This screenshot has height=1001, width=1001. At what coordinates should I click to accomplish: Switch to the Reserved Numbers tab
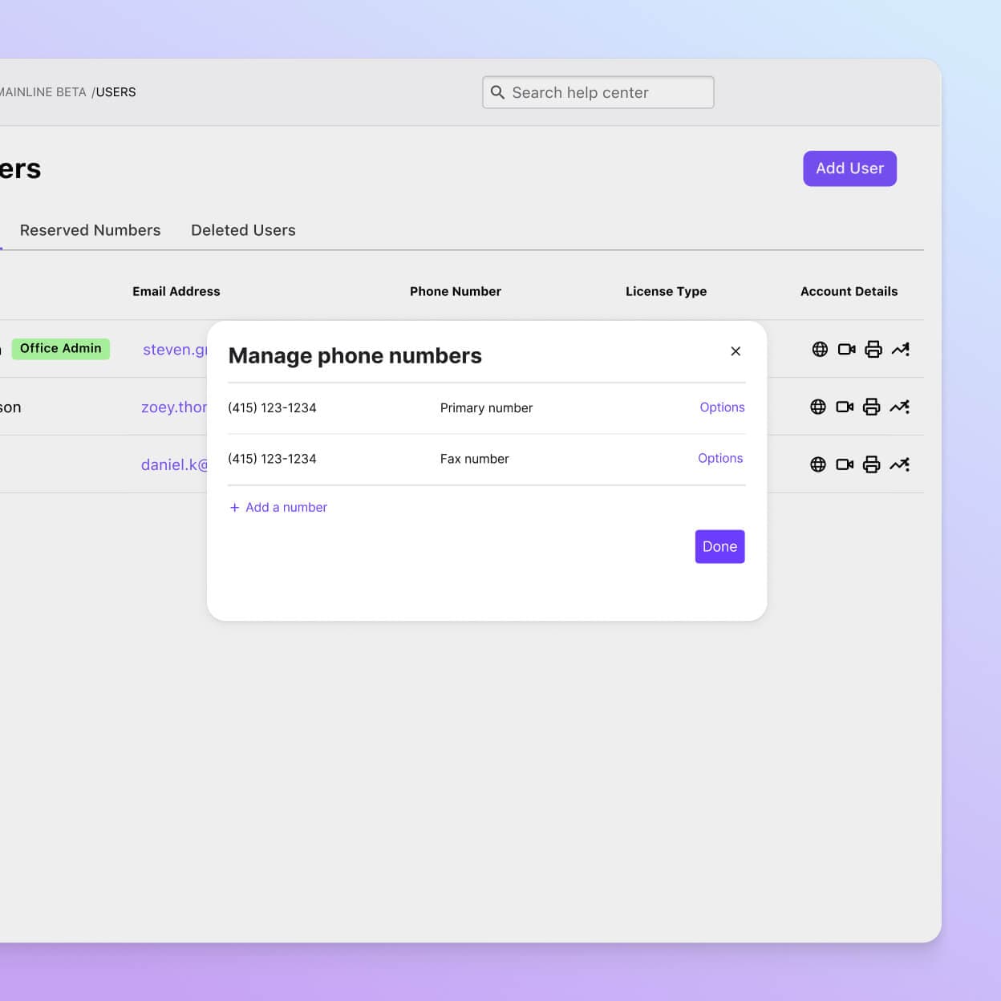90,230
